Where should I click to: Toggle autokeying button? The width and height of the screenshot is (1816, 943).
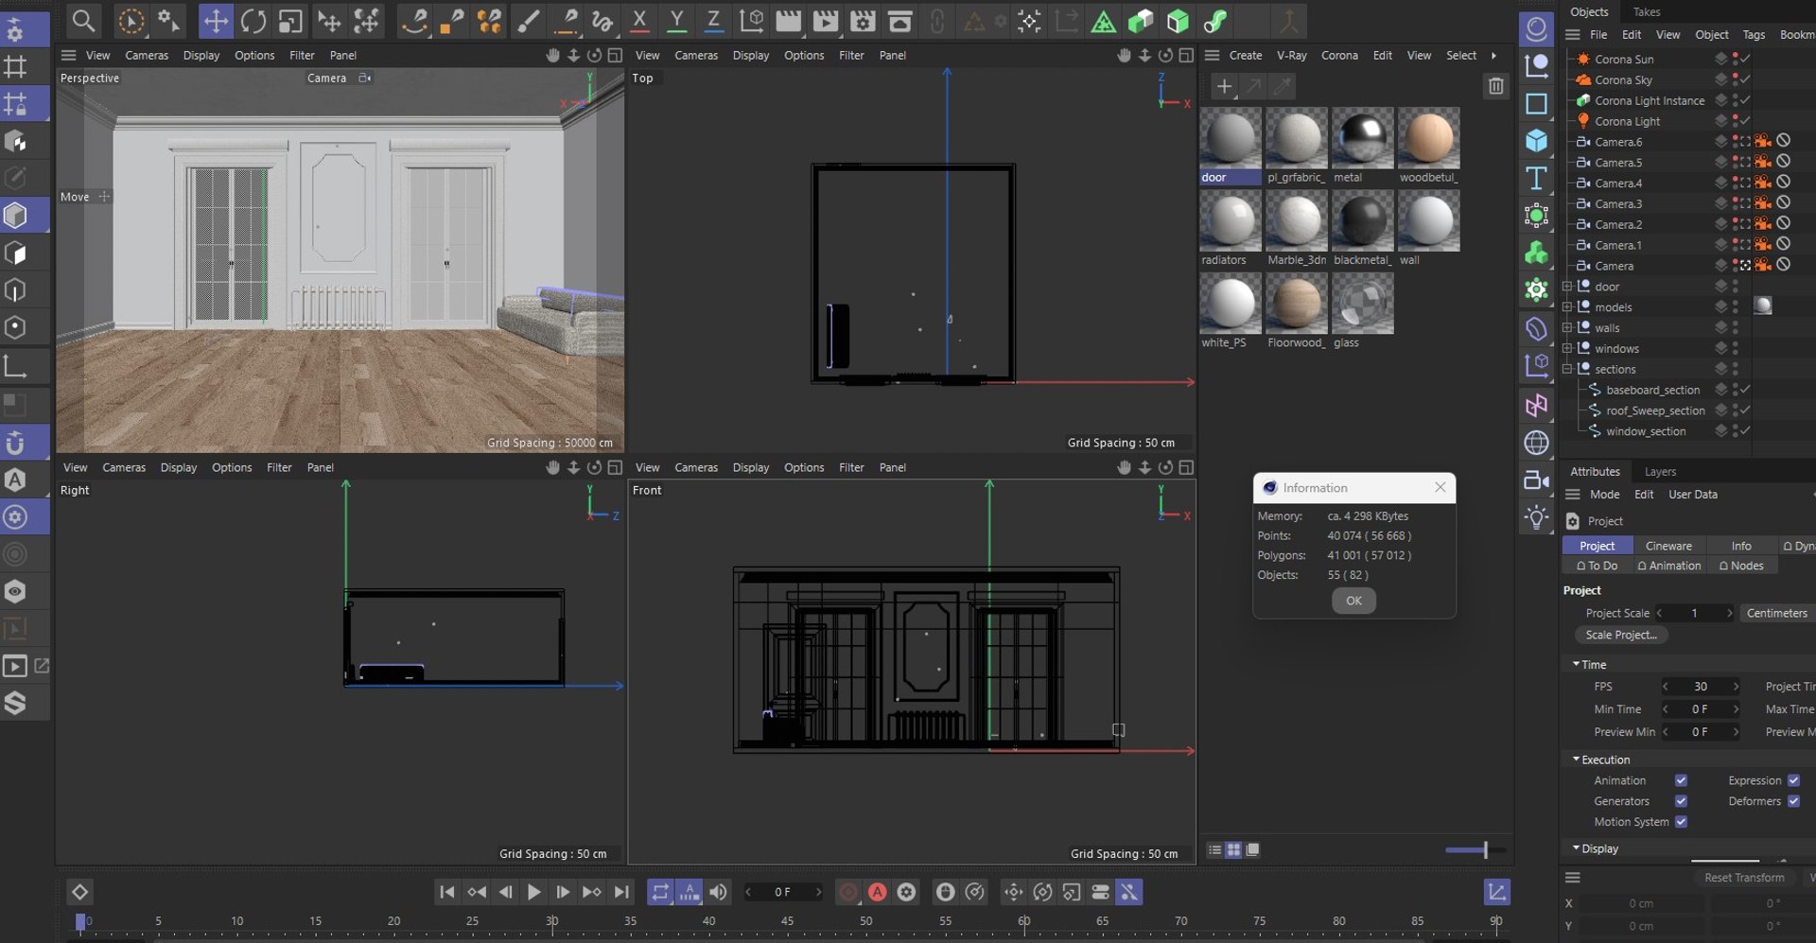[x=878, y=892]
